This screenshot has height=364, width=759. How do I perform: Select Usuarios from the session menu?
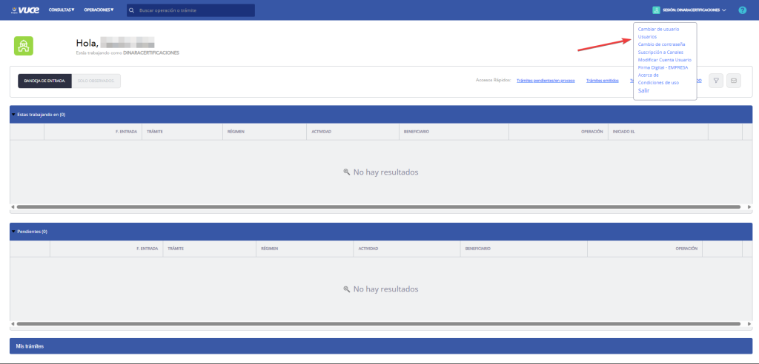[x=647, y=36]
